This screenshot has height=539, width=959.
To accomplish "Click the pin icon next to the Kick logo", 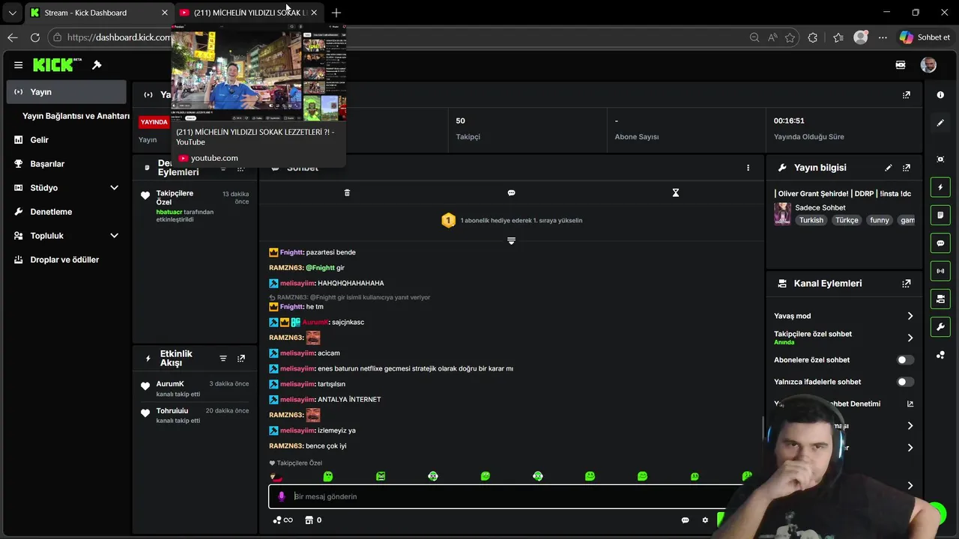I will 97,65.
